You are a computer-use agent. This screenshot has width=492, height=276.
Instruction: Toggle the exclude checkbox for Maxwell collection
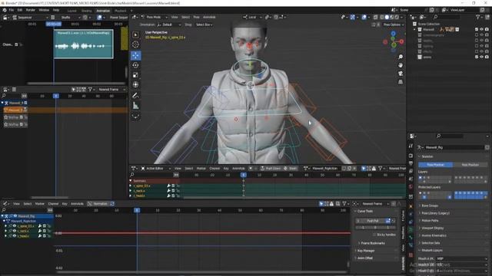(x=477, y=29)
